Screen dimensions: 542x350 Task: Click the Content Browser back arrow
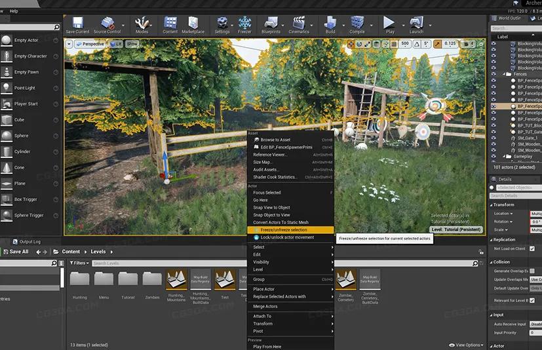click(x=38, y=252)
